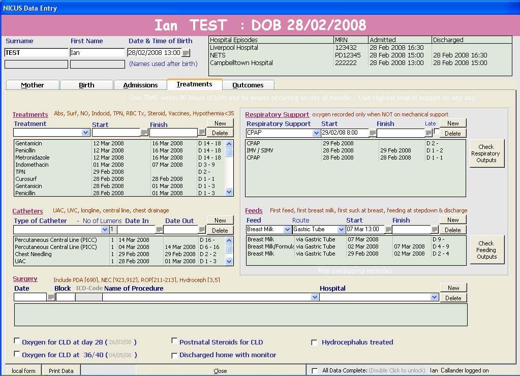
Task: Expand the Treatment dropdown list
Action: click(x=86, y=133)
